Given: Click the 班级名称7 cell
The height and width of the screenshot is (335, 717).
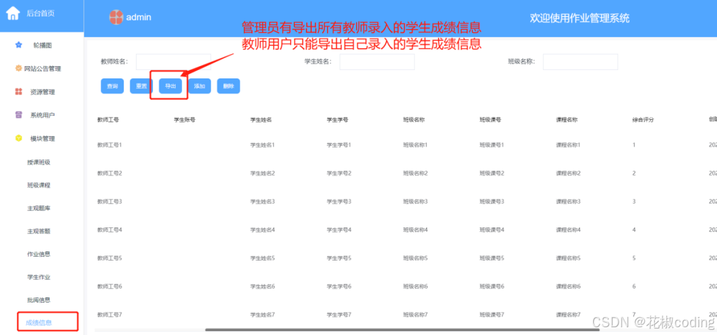Looking at the screenshot, I should click(415, 315).
